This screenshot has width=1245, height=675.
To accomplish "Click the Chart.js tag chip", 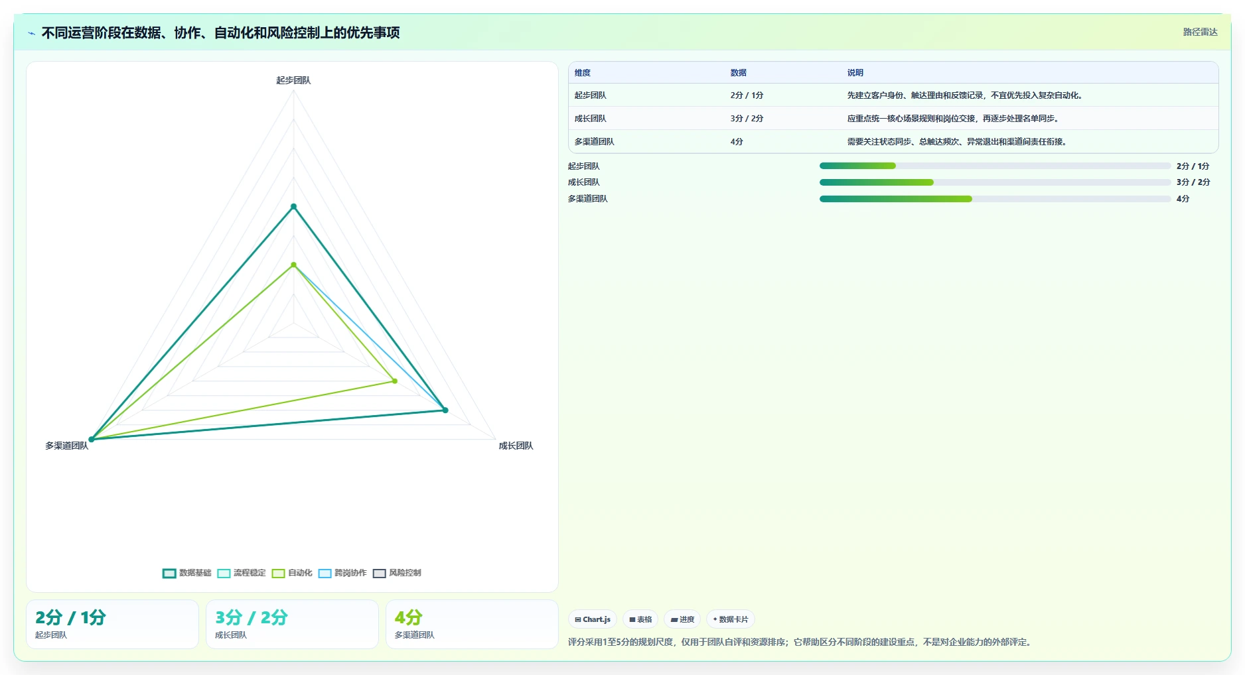I will pyautogui.click(x=593, y=619).
